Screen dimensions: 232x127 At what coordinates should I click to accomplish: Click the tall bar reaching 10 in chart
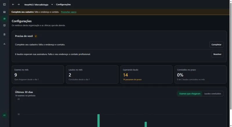pyautogui.click(x=99, y=121)
